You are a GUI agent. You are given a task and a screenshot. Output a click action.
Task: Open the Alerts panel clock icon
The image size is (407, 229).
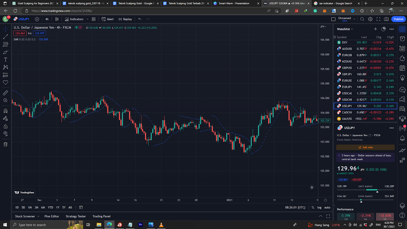pyautogui.click(x=402, y=39)
